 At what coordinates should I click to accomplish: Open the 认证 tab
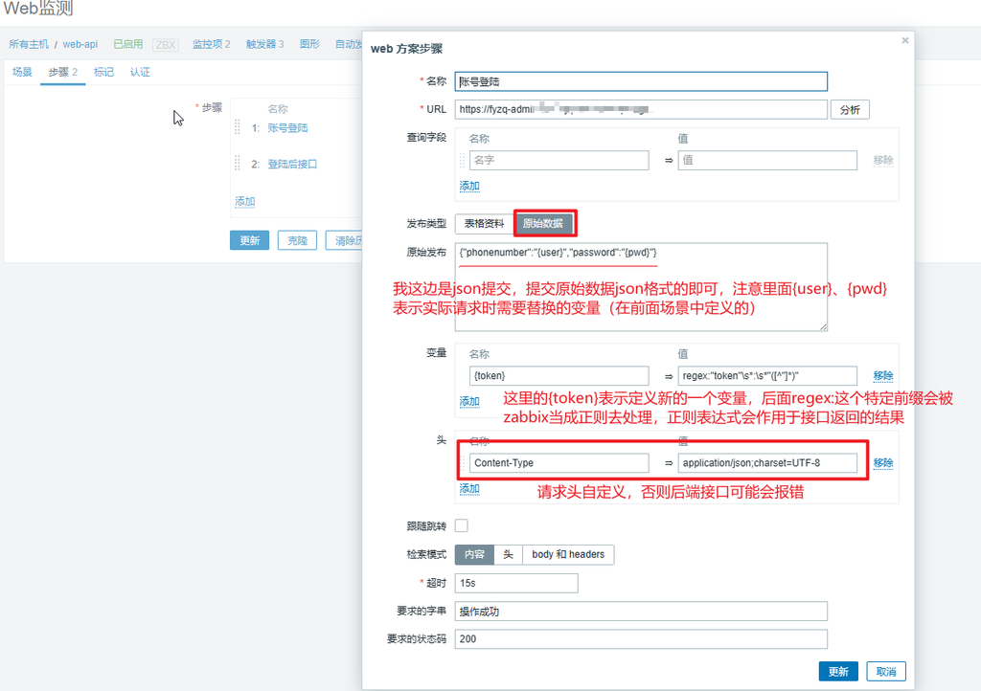(140, 72)
